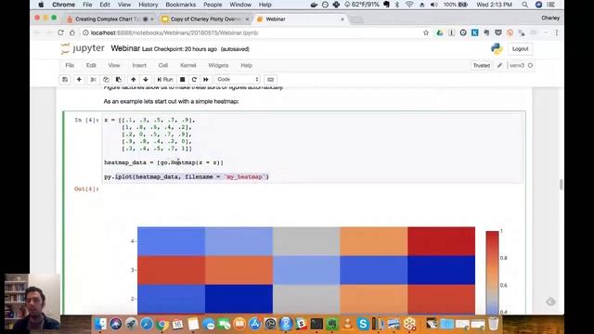Go to Chrome home page icon
Viewport: 594px width, 334px height.
click(72, 33)
